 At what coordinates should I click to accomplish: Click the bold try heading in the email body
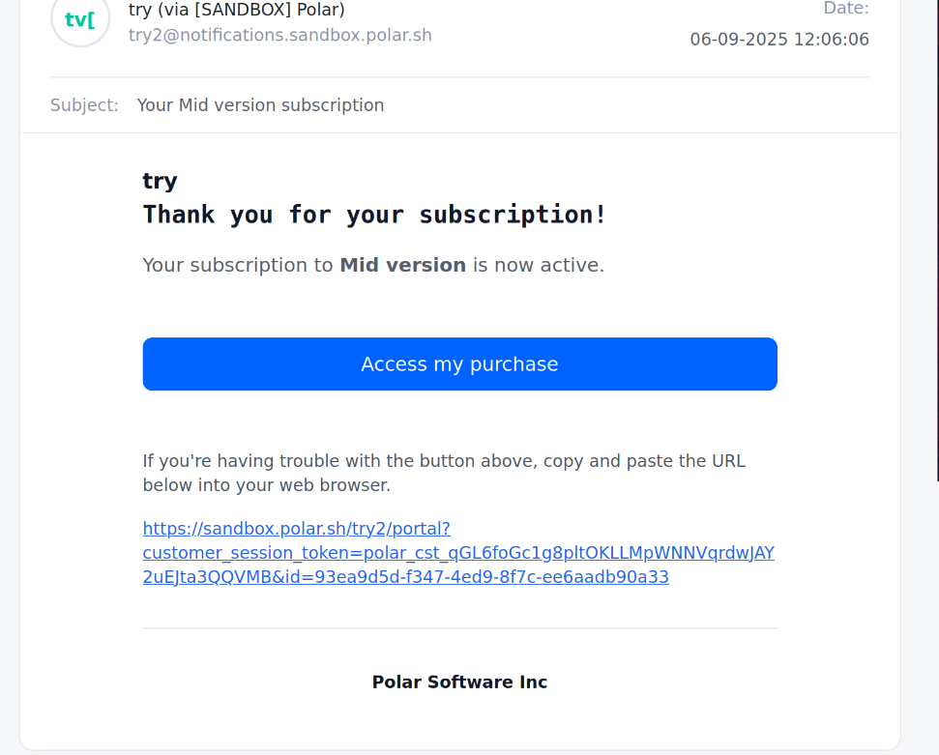[160, 181]
